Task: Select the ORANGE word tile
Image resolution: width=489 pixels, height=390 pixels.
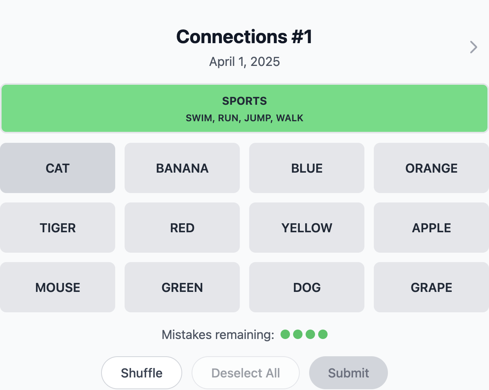Action: [431, 168]
